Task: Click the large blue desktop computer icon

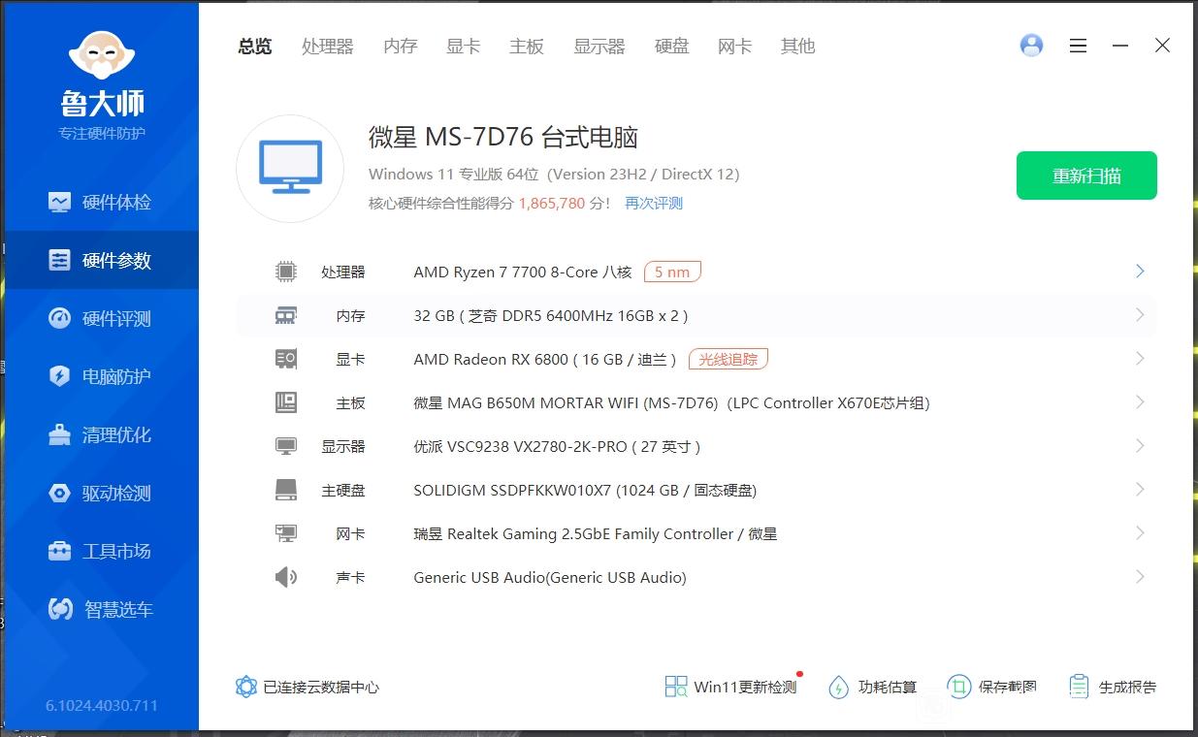Action: tap(290, 168)
